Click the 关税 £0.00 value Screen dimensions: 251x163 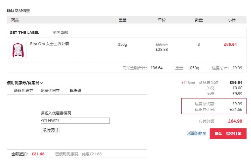(x=237, y=88)
